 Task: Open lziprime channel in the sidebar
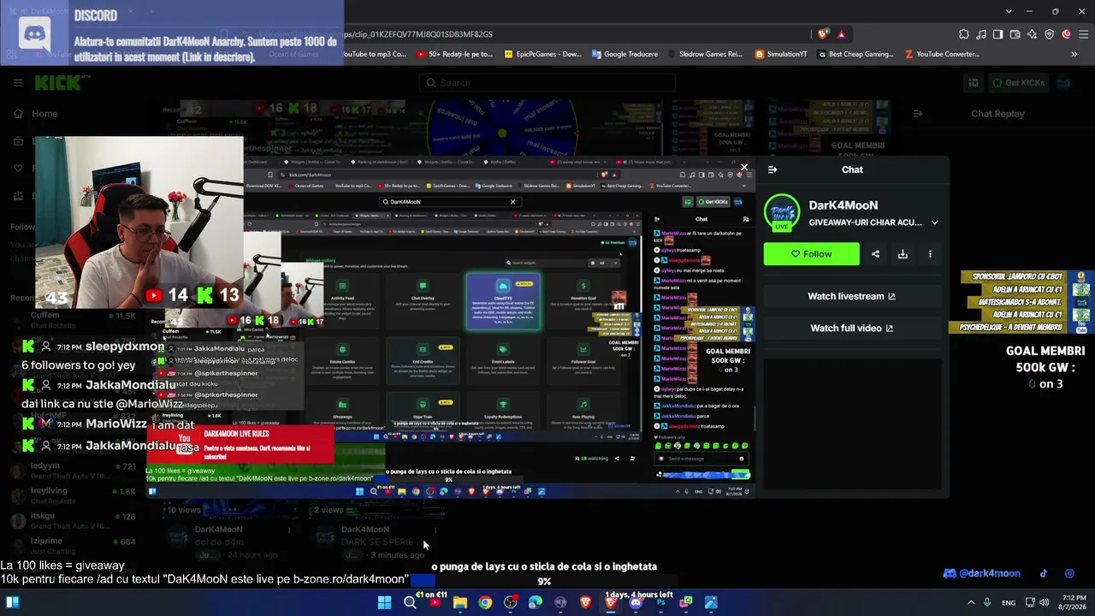tap(73, 546)
